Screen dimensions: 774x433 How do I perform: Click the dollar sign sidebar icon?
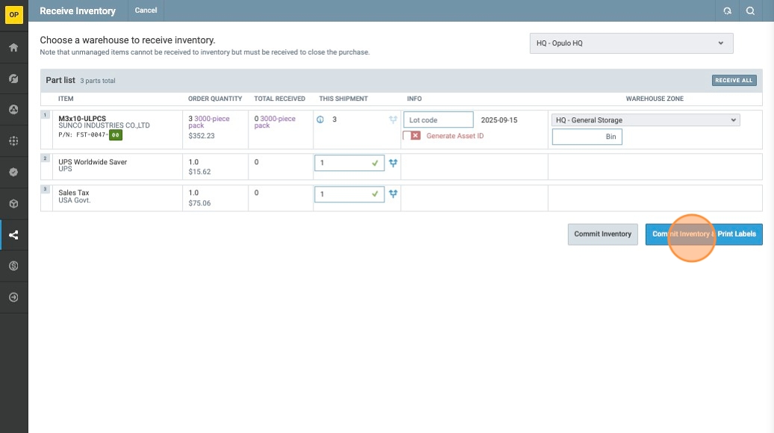[13, 266]
